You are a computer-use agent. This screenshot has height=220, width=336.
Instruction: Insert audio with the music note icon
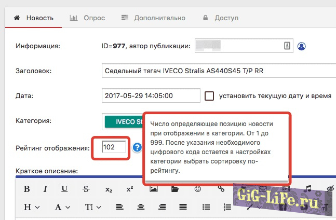pyautogui.click(x=308, y=188)
